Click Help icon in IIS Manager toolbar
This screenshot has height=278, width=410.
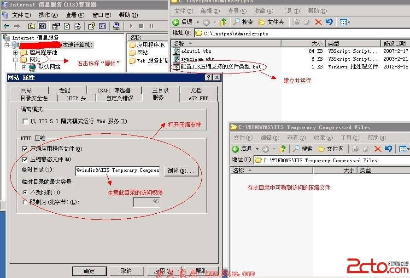pos(92,26)
